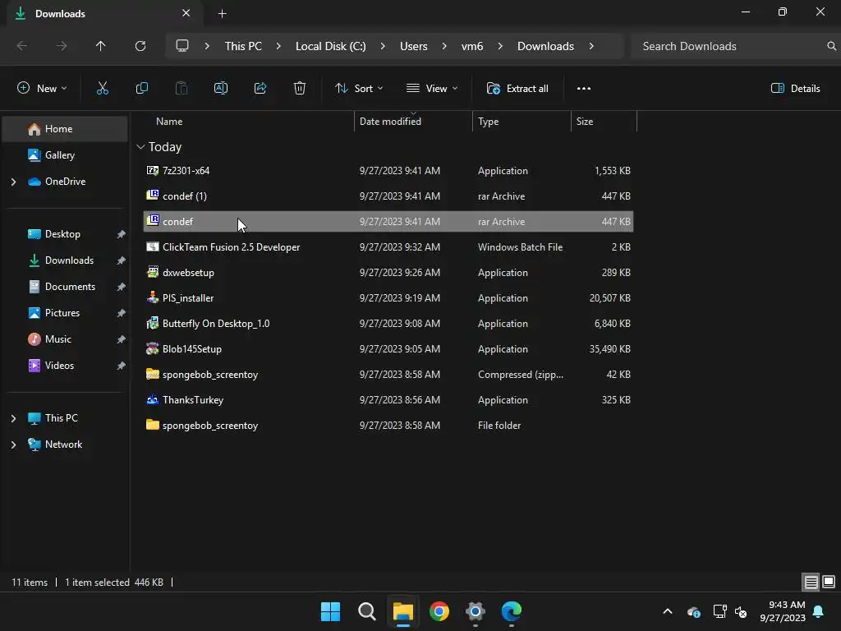Select condef (1) rar archive
The image size is (841, 631).
(x=388, y=196)
